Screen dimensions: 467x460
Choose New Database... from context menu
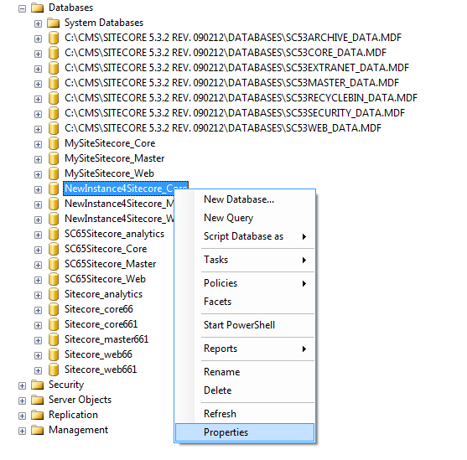[x=245, y=199]
